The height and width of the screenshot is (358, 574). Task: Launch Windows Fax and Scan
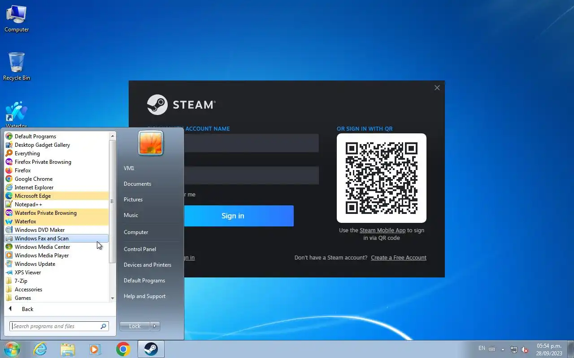coord(57,239)
